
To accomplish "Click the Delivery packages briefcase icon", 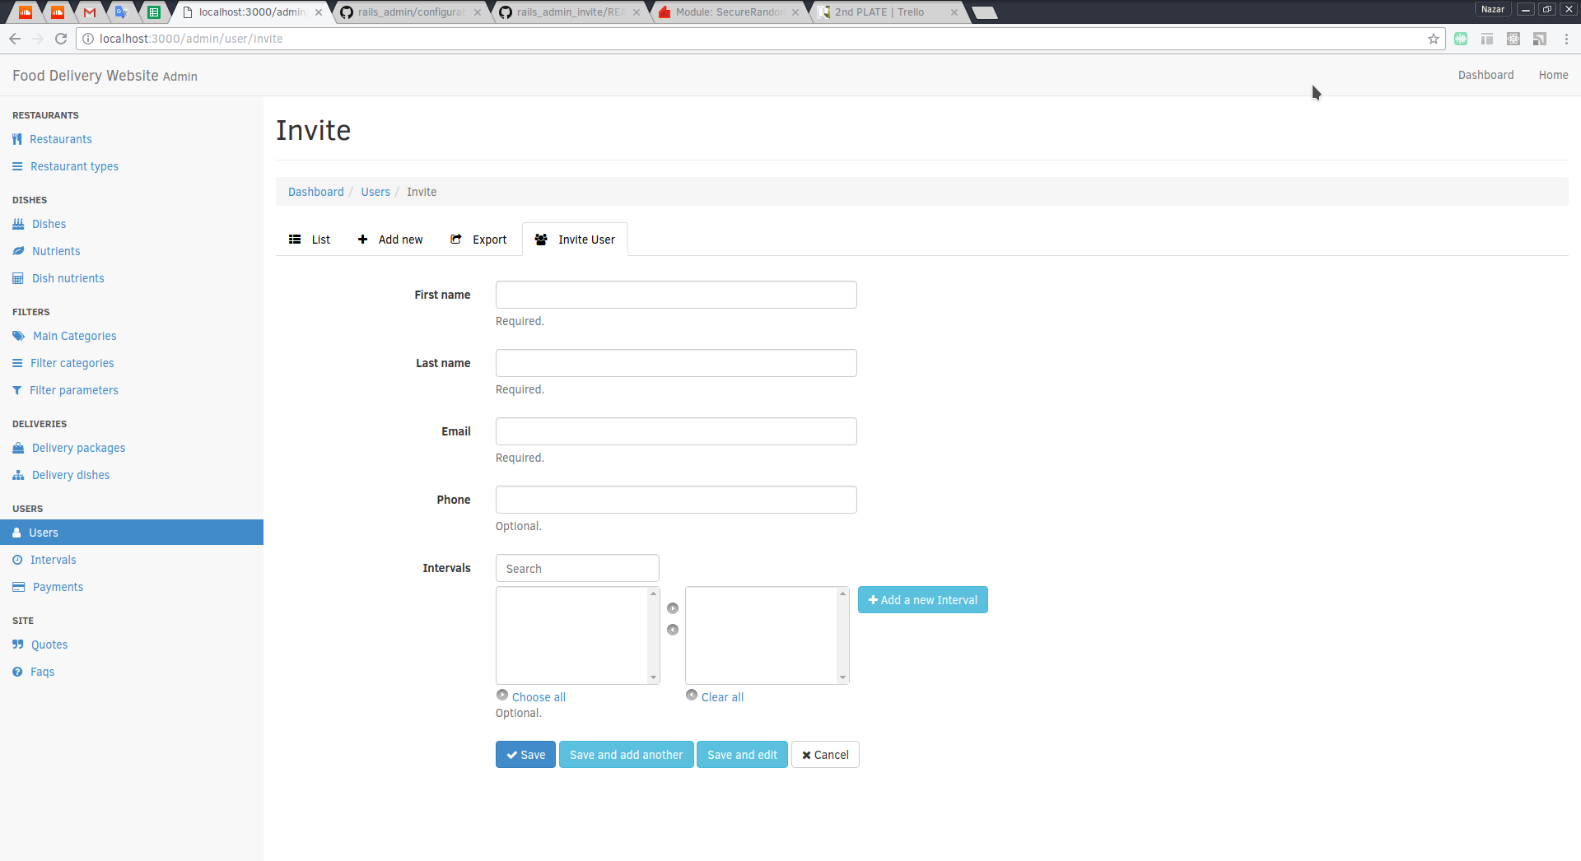I will coord(18,448).
